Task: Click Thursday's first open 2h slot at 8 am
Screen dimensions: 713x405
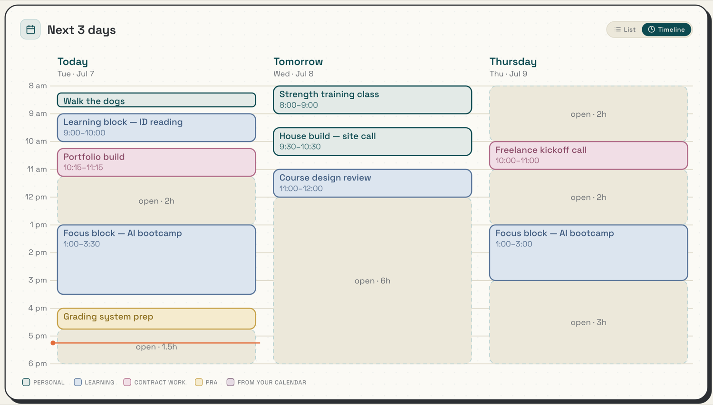Action: [x=588, y=113]
